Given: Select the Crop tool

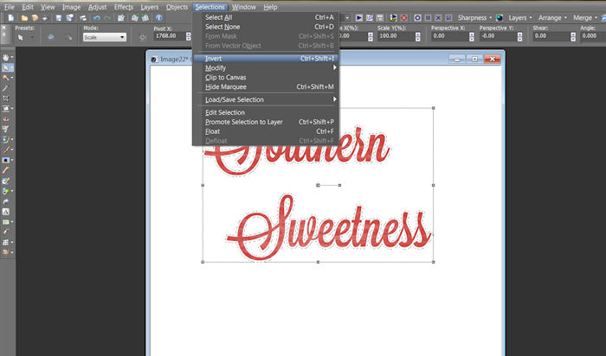Looking at the screenshot, I should click(x=7, y=99).
